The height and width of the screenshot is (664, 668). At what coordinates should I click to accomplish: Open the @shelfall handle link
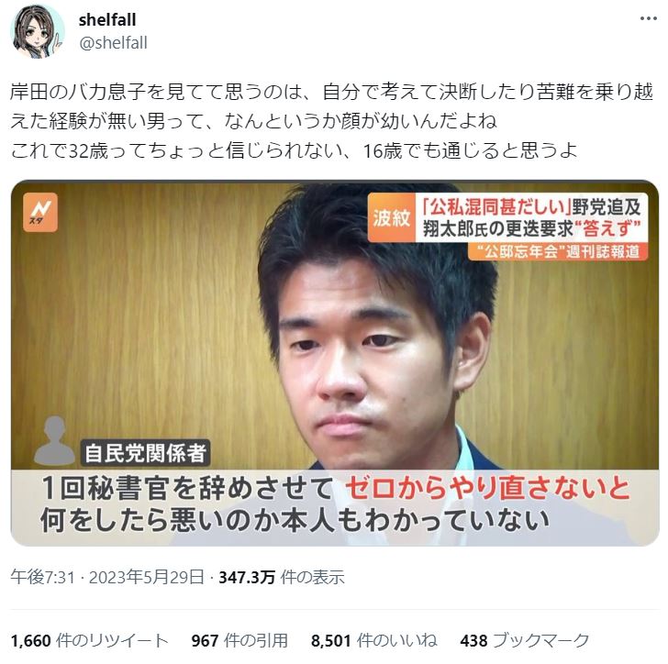tap(114, 43)
